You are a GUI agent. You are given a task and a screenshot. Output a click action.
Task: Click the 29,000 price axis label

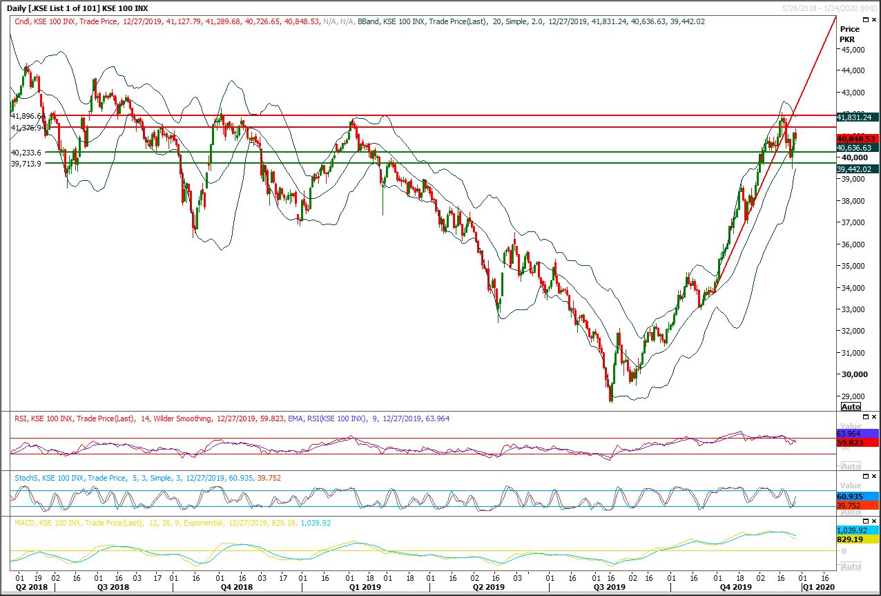[853, 396]
